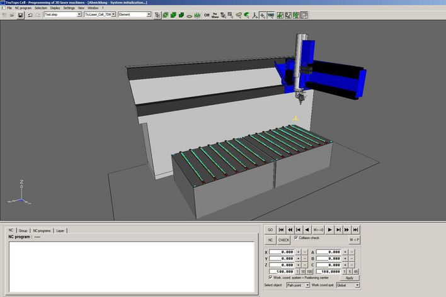The height and width of the screenshot is (297, 446).
Task: Open the Element selection dropdown
Action: [x=149, y=14]
